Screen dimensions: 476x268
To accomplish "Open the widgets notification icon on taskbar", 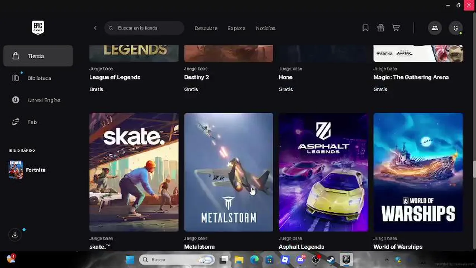I will [x=11, y=259].
